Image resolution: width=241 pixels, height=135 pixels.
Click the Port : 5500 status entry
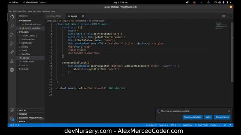click(201, 125)
